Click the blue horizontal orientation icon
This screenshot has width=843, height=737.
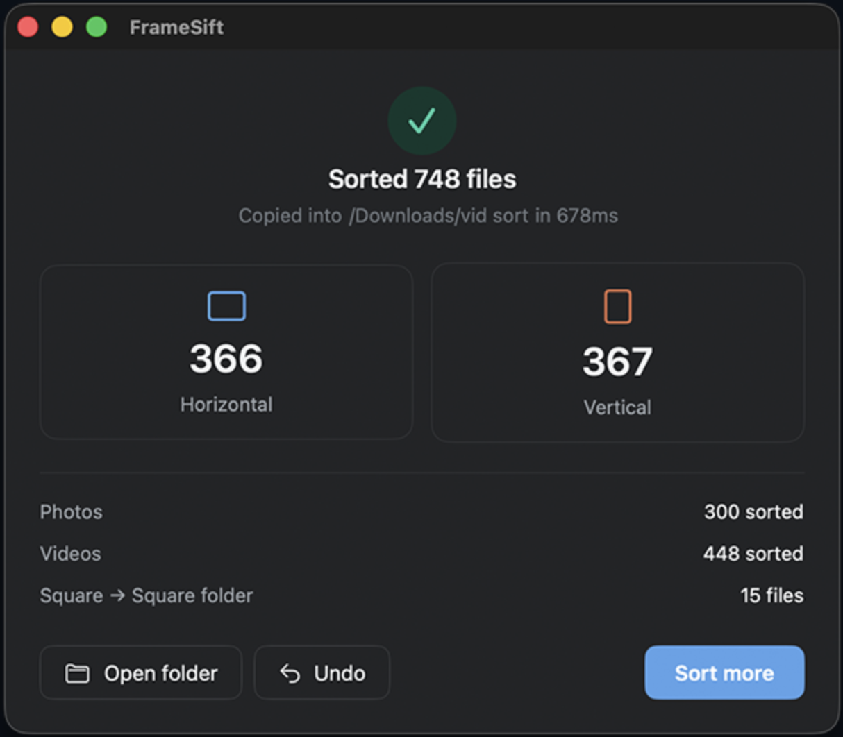pyautogui.click(x=226, y=306)
